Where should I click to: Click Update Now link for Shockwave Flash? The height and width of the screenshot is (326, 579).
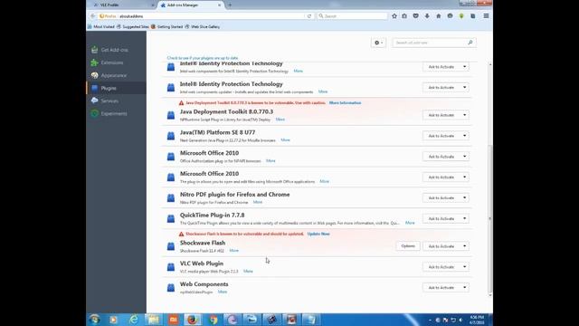click(318, 234)
